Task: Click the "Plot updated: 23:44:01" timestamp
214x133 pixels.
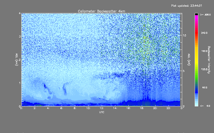Action: [x=186, y=6]
